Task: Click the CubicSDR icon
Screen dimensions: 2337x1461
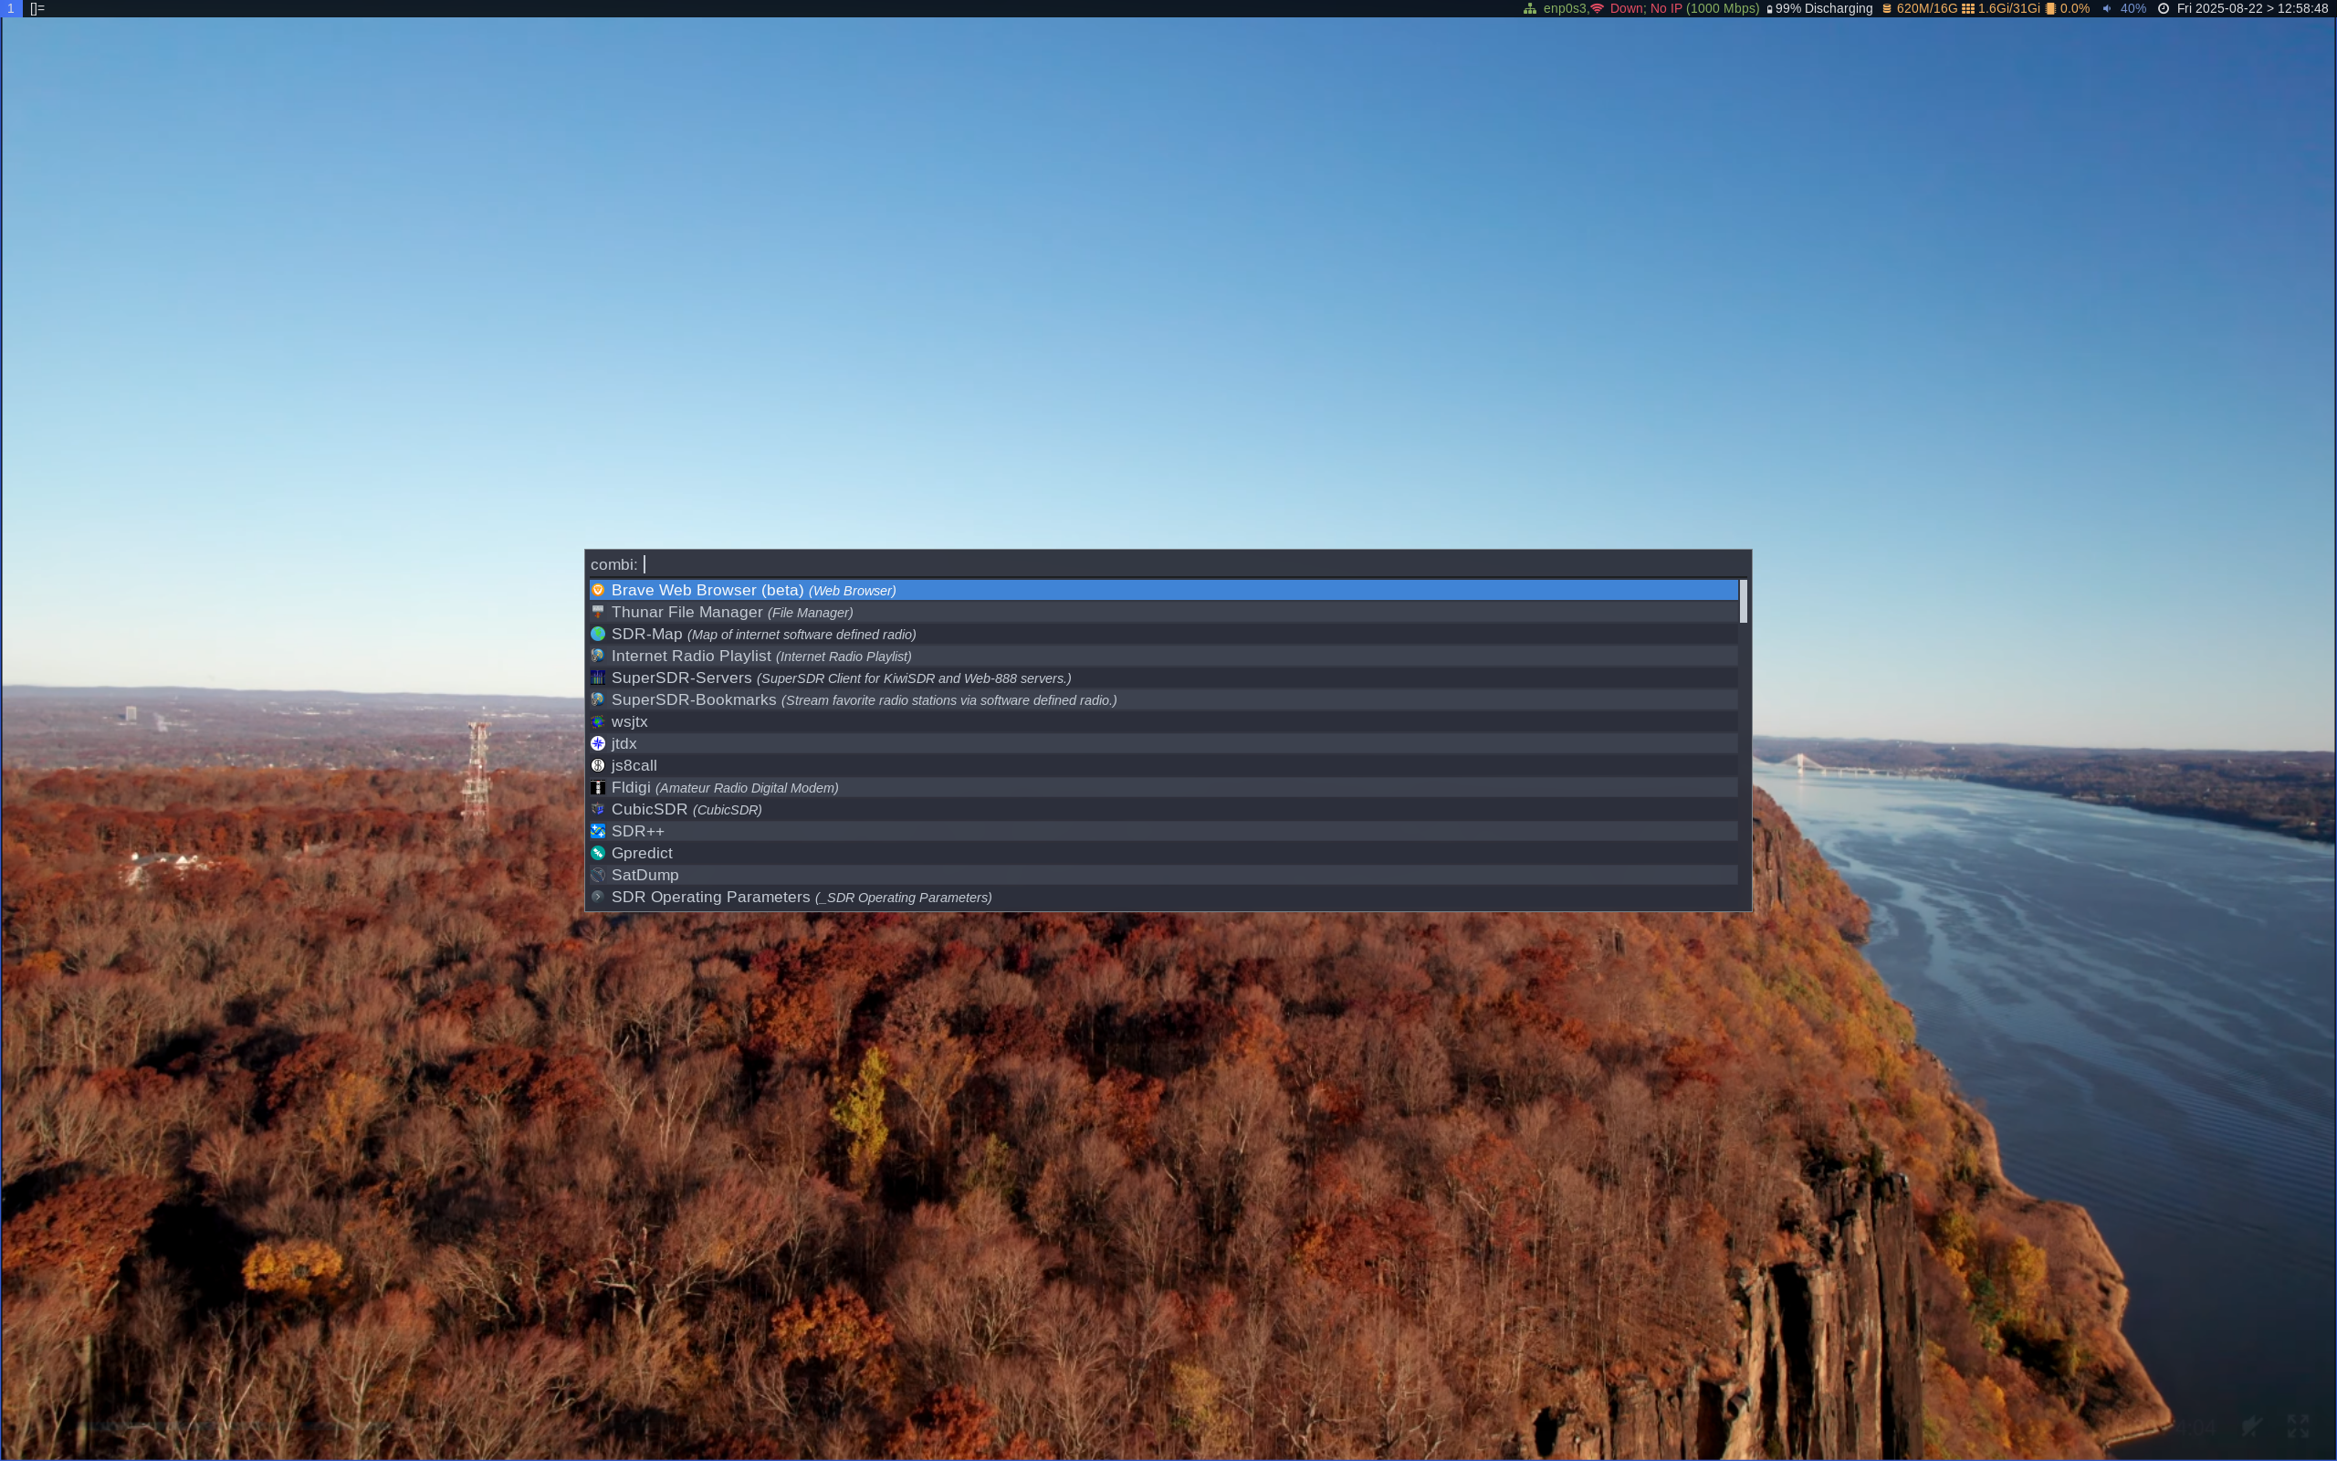Action: (x=598, y=809)
